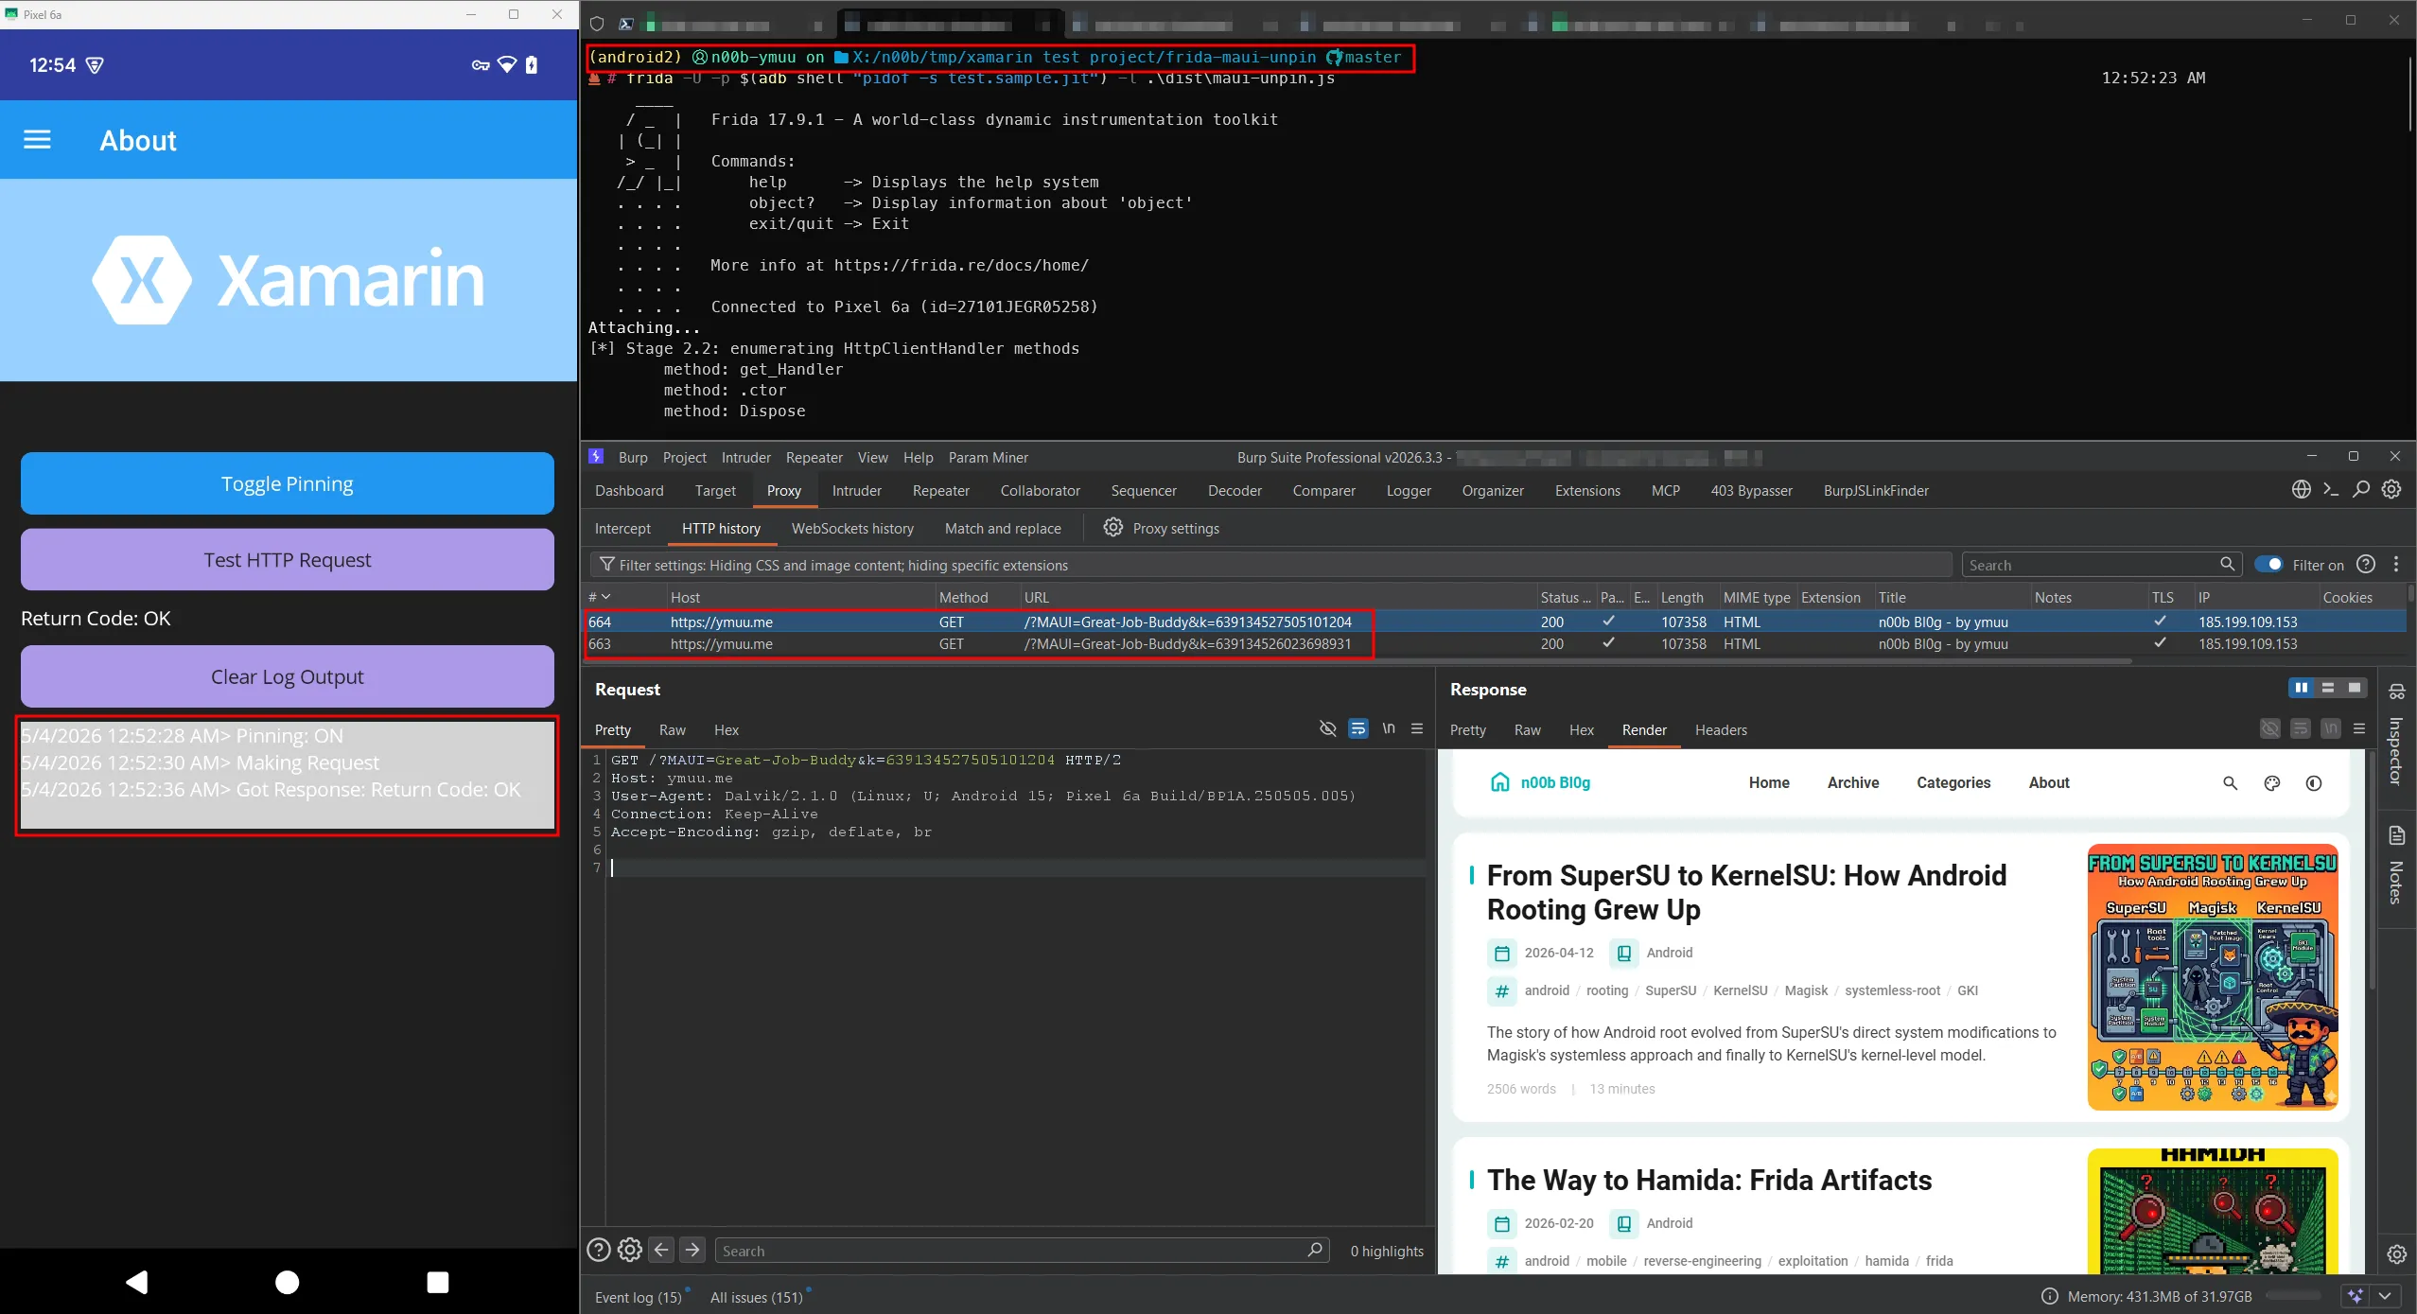Tap the Android back navigation button
This screenshot has height=1314, width=2417.
point(137,1282)
